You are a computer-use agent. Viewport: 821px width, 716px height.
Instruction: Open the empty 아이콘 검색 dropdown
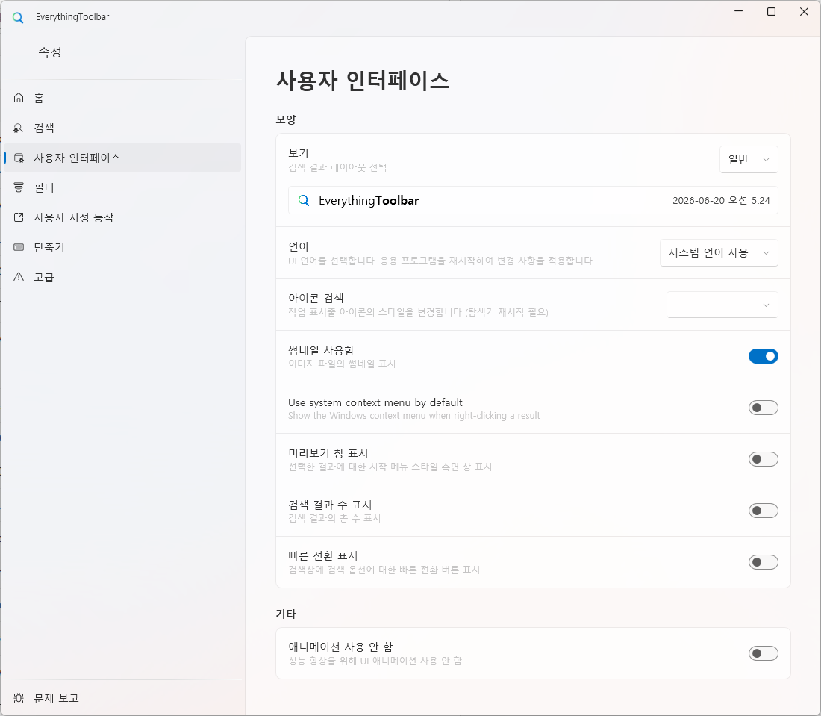pyautogui.click(x=722, y=305)
